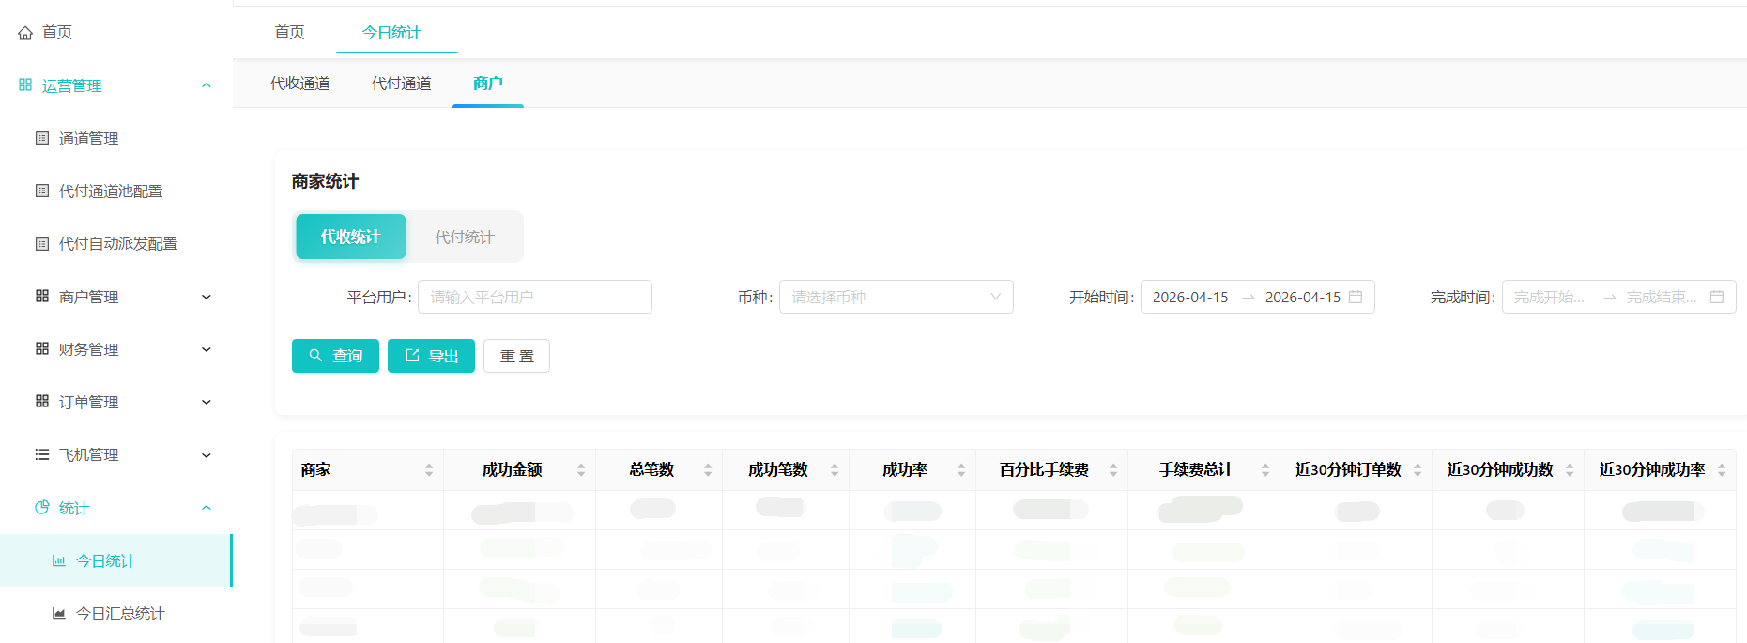Viewport: 1747px width, 643px height.
Task: Click the 代付自动派发配置 list icon
Action: (x=42, y=244)
